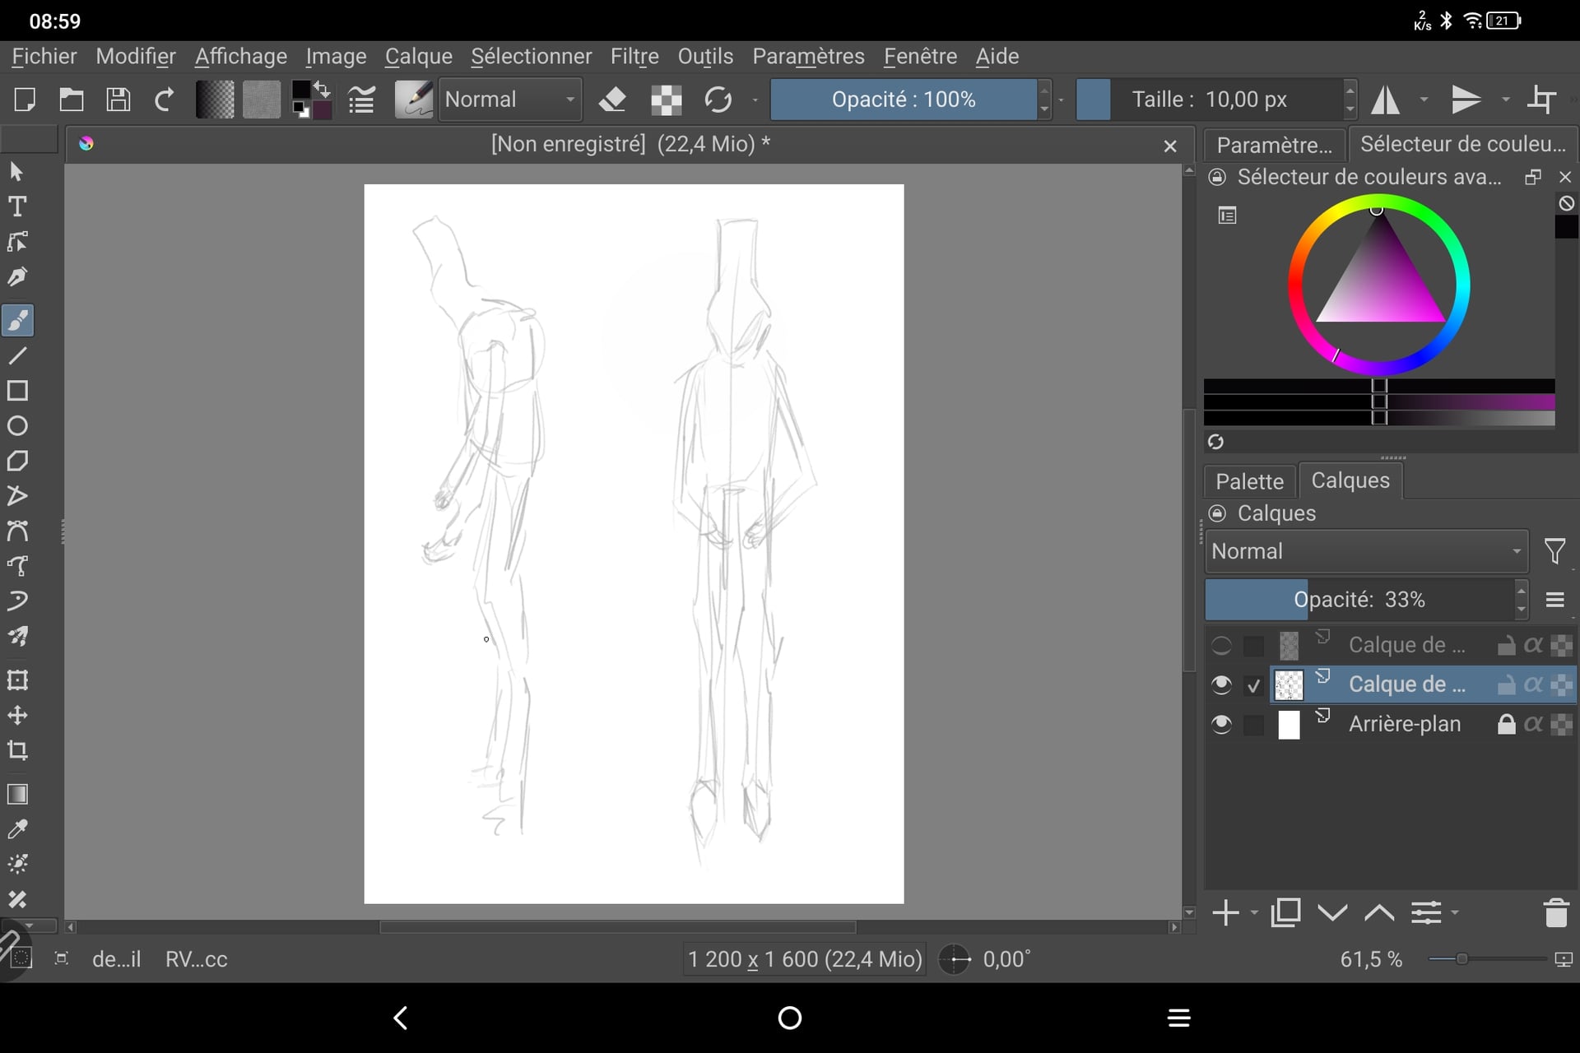Select the Rectangle tool
Image resolution: width=1580 pixels, height=1053 pixels.
[17, 391]
